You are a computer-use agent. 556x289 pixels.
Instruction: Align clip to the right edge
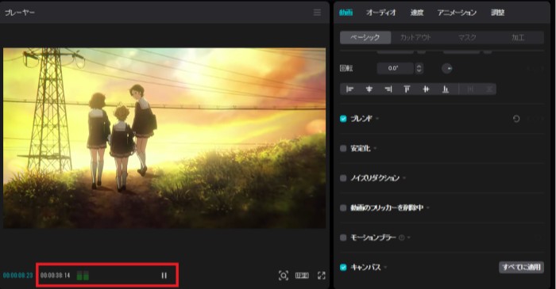pyautogui.click(x=388, y=89)
